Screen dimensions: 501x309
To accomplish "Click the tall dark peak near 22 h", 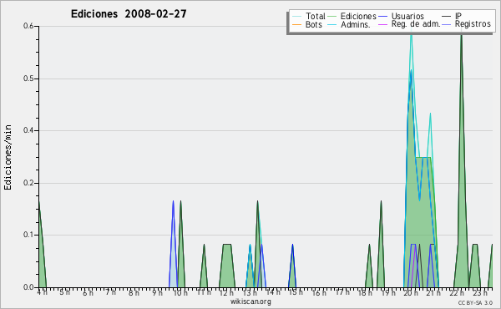I will coord(461,192).
